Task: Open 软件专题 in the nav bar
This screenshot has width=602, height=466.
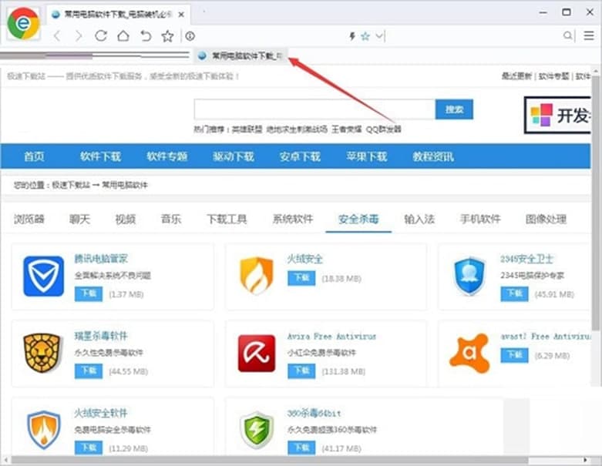Action: (167, 156)
